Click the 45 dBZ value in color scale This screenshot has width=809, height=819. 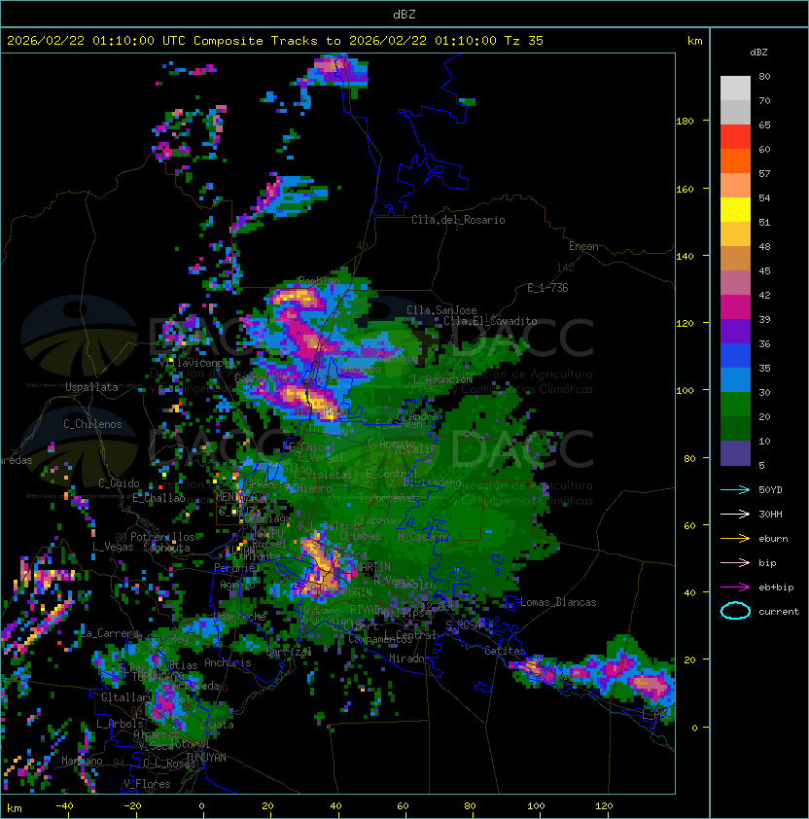pyautogui.click(x=764, y=270)
